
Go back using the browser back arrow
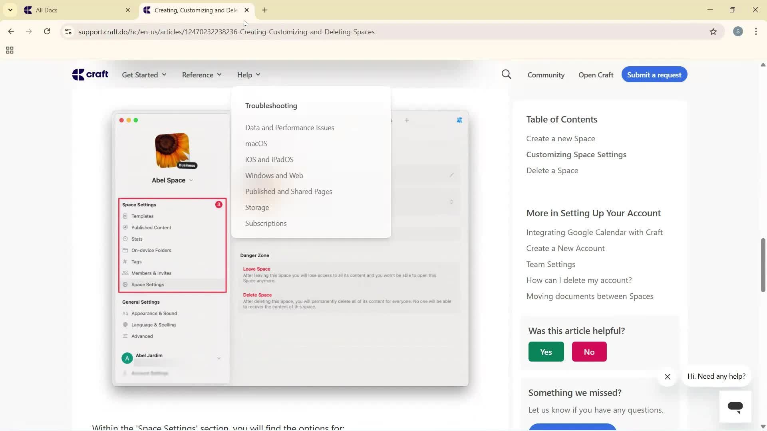(x=11, y=32)
